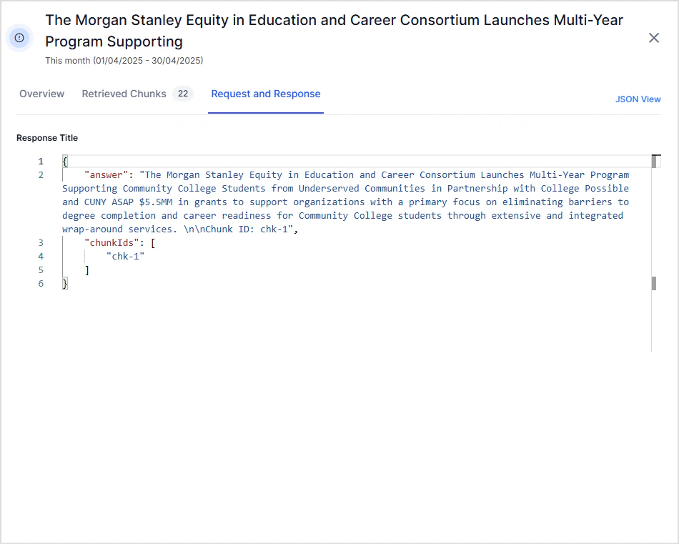Image resolution: width=679 pixels, height=544 pixels.
Task: Click the "Response Title" heading
Action: (x=47, y=138)
